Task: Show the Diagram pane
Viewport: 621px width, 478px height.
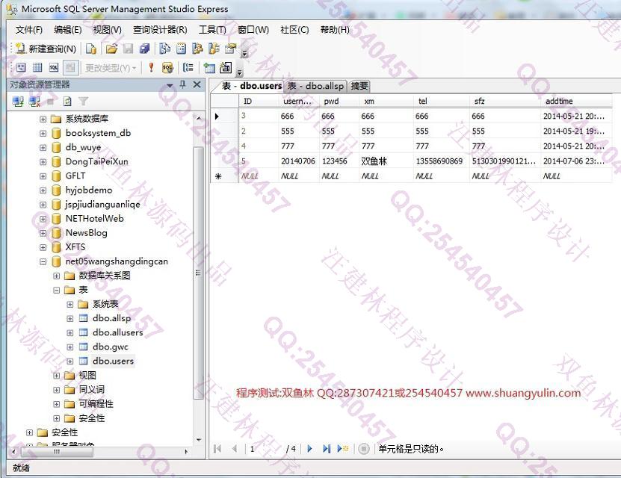Action: click(21, 68)
